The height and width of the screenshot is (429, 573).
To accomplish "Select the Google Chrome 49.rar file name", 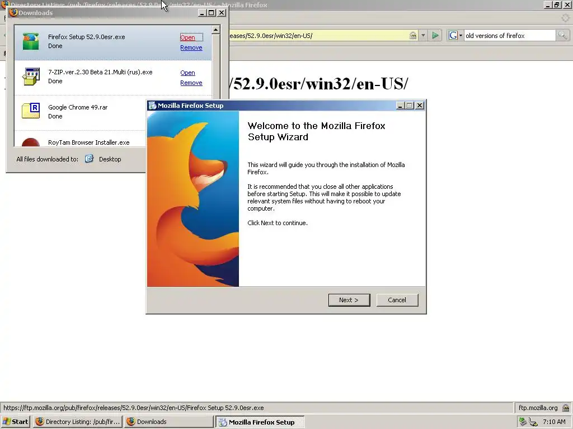I will (x=78, y=107).
